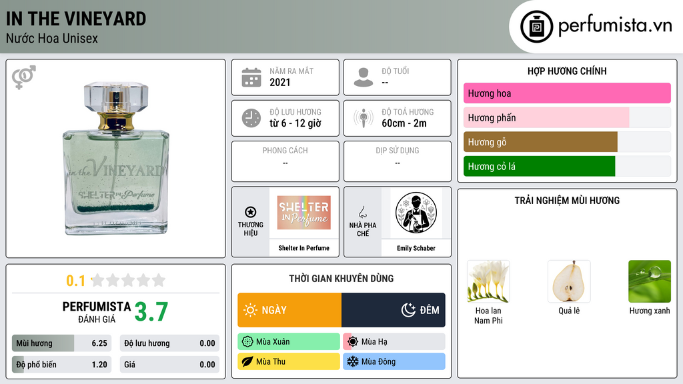Viewport: 683px width, 384px height.
Task: Click the IN THE VINEYARD title
Action: tap(76, 19)
